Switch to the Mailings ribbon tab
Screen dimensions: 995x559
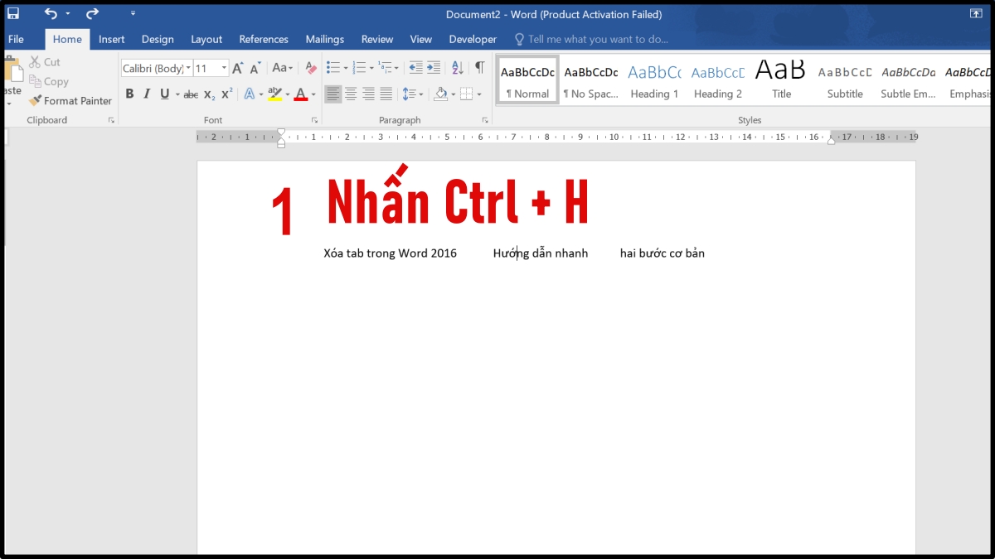click(324, 39)
